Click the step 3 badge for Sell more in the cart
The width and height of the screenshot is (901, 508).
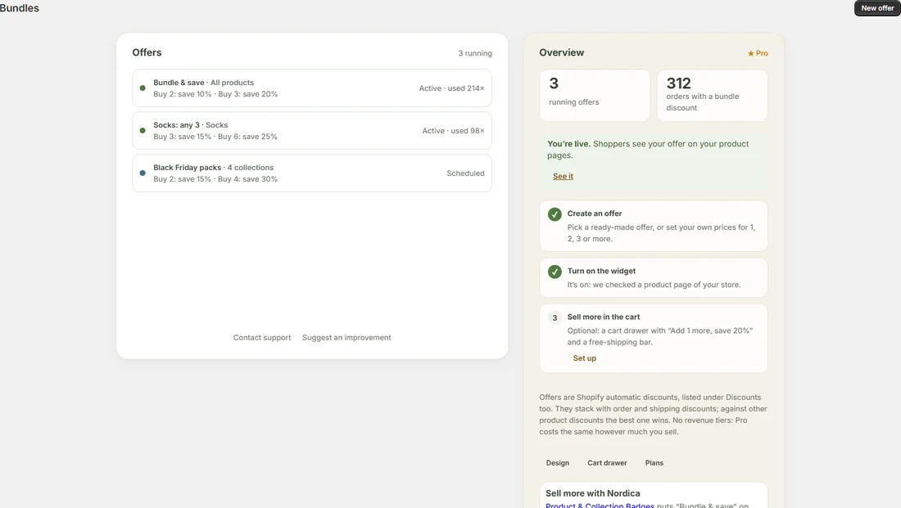555,317
